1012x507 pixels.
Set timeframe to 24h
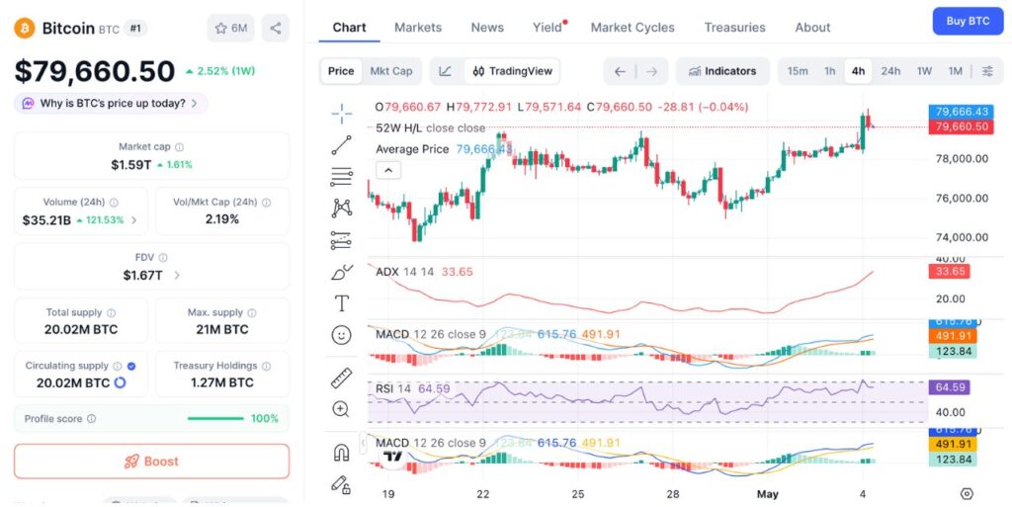pyautogui.click(x=890, y=71)
